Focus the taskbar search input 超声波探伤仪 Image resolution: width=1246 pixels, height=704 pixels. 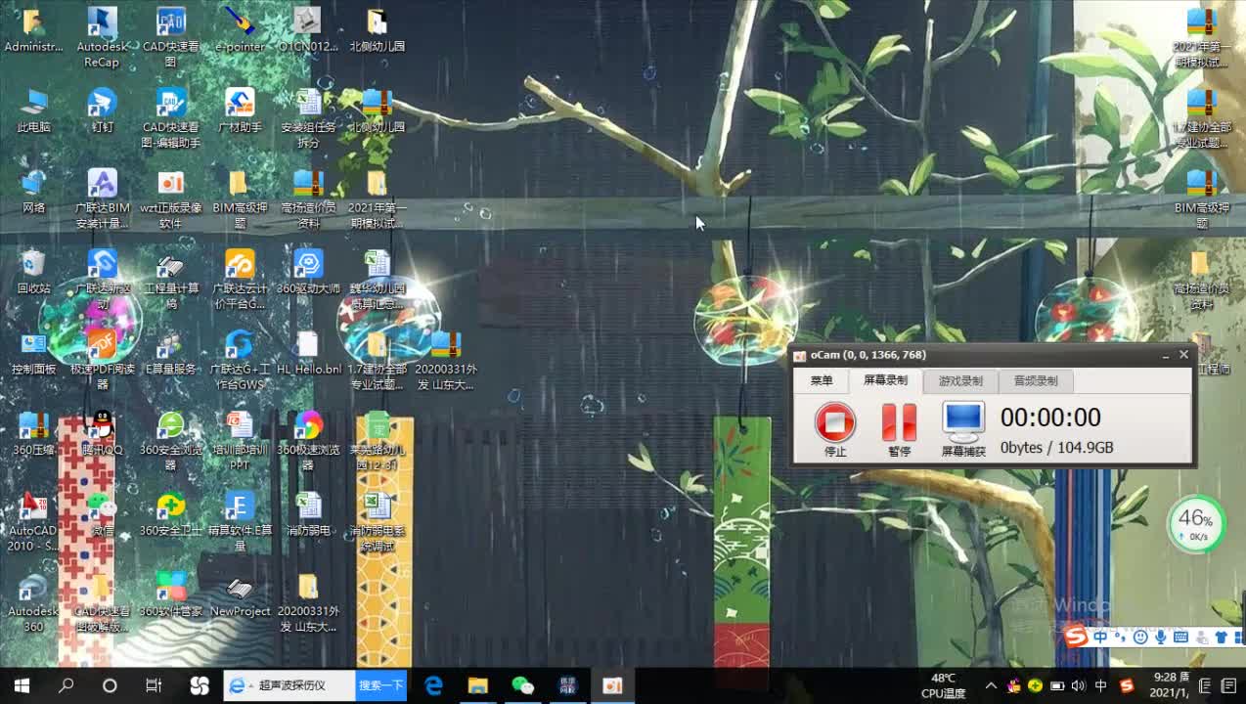click(290, 685)
